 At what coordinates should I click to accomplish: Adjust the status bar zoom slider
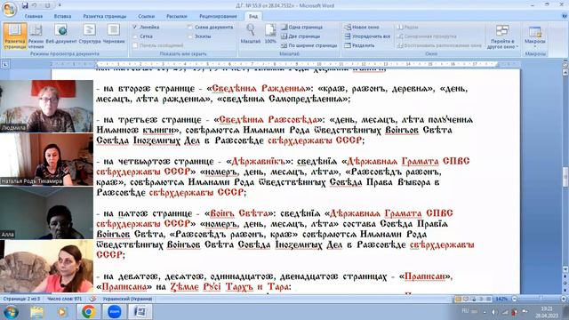pos(541,299)
